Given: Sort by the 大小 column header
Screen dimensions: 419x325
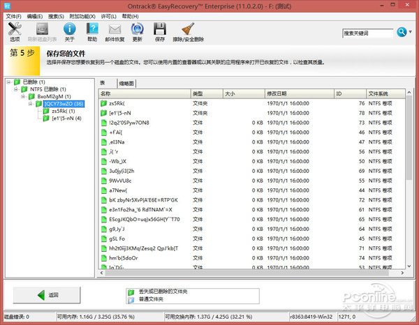Looking at the screenshot, I should click(244, 93).
